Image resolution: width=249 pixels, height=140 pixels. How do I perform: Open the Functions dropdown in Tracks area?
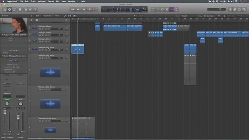pos(48,16)
